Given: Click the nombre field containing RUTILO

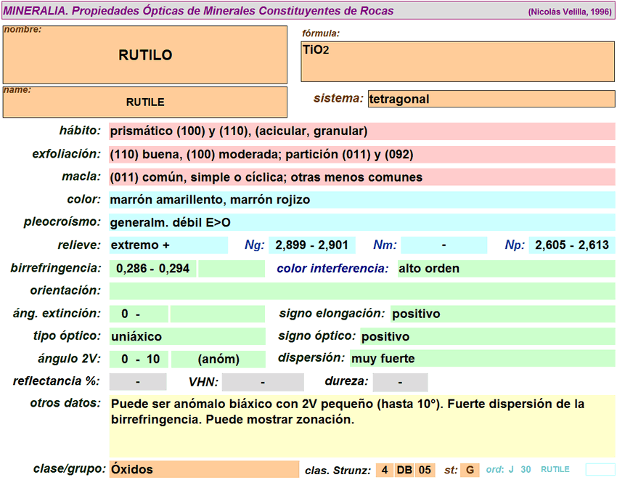Looking at the screenshot, I should pos(145,55).
